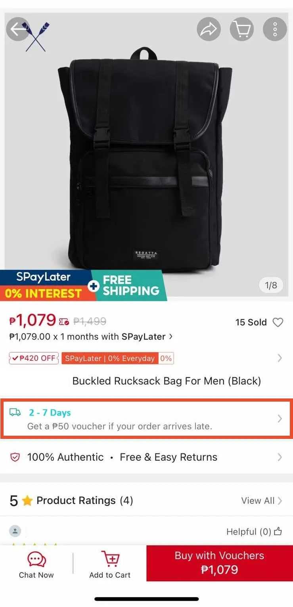The width and height of the screenshot is (293, 607).
Task: Open the three-dot more options menu
Action: [275, 29]
